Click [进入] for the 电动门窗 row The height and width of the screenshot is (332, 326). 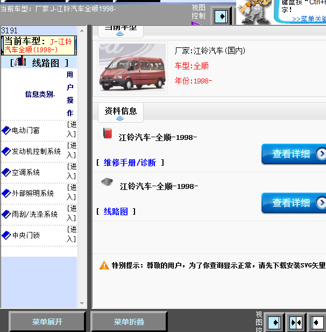coord(72,129)
